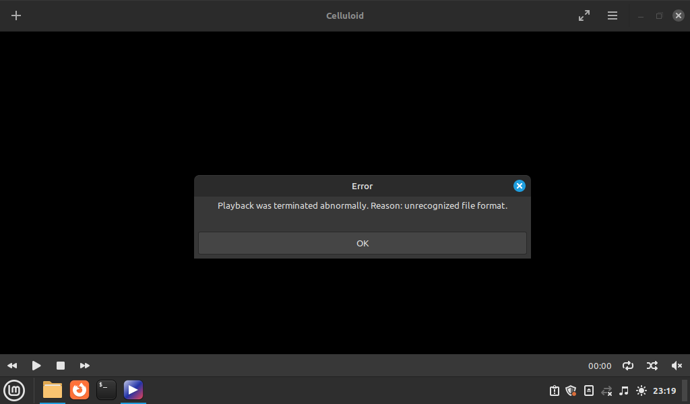Open a file with the plus icon

point(16,15)
